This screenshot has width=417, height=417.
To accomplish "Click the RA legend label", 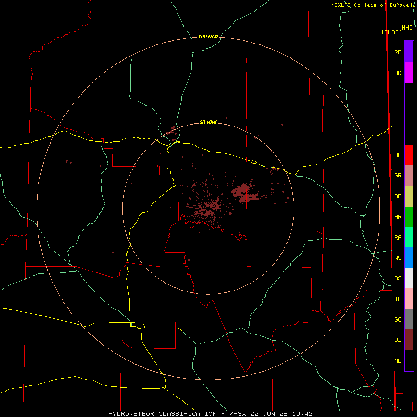I will 398,237.
